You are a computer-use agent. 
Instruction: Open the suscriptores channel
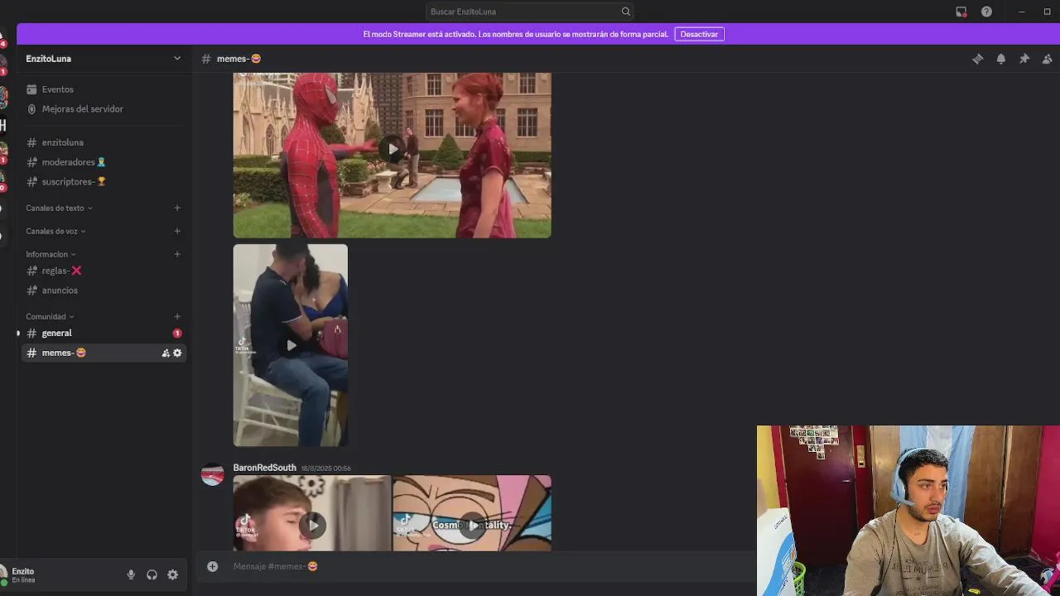104,181
